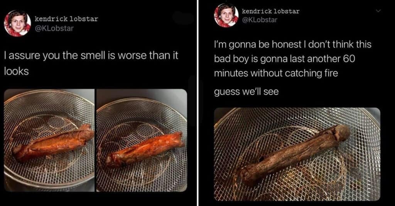
Task: Select the line 'I'm gonna be honest'
Action: (257, 45)
